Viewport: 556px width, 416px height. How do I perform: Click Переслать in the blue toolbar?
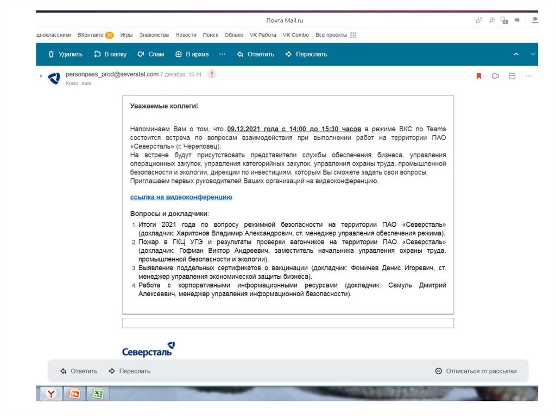click(306, 54)
